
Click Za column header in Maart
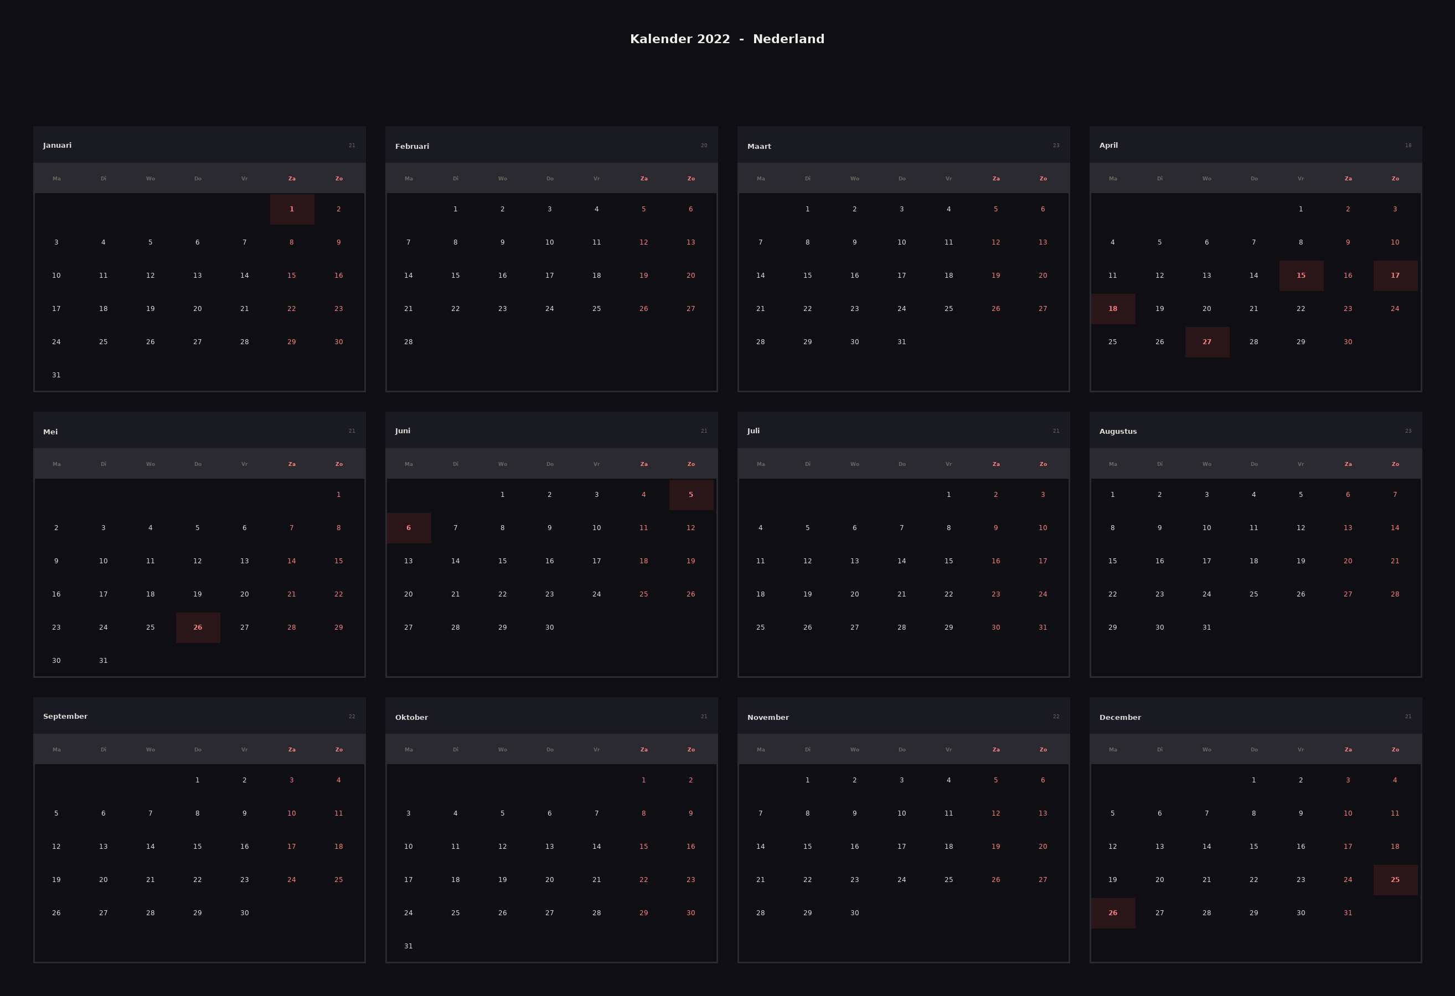995,178
